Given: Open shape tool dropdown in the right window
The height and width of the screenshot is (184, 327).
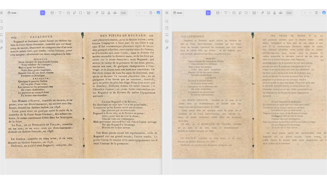Looking at the screenshot, I should coord(250,13).
